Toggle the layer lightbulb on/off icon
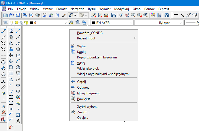Screen dimensions: 199x131 [x=12, y=23]
